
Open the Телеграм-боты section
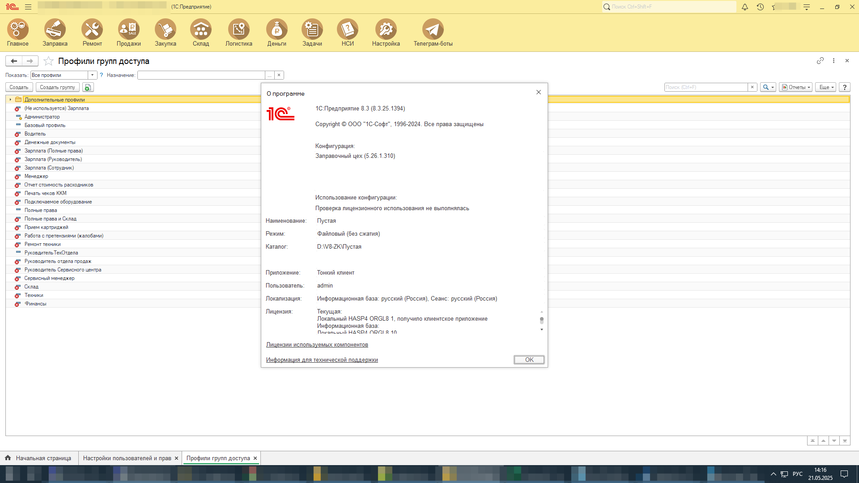[433, 33]
